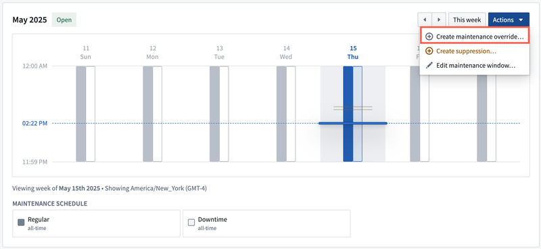Click the Open status badge
Image resolution: width=541 pixels, height=249 pixels.
click(x=64, y=20)
